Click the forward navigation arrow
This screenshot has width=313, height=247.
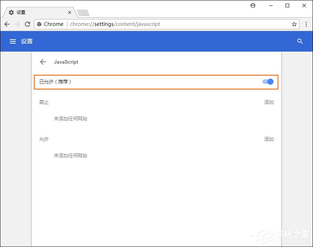[x=17, y=24]
